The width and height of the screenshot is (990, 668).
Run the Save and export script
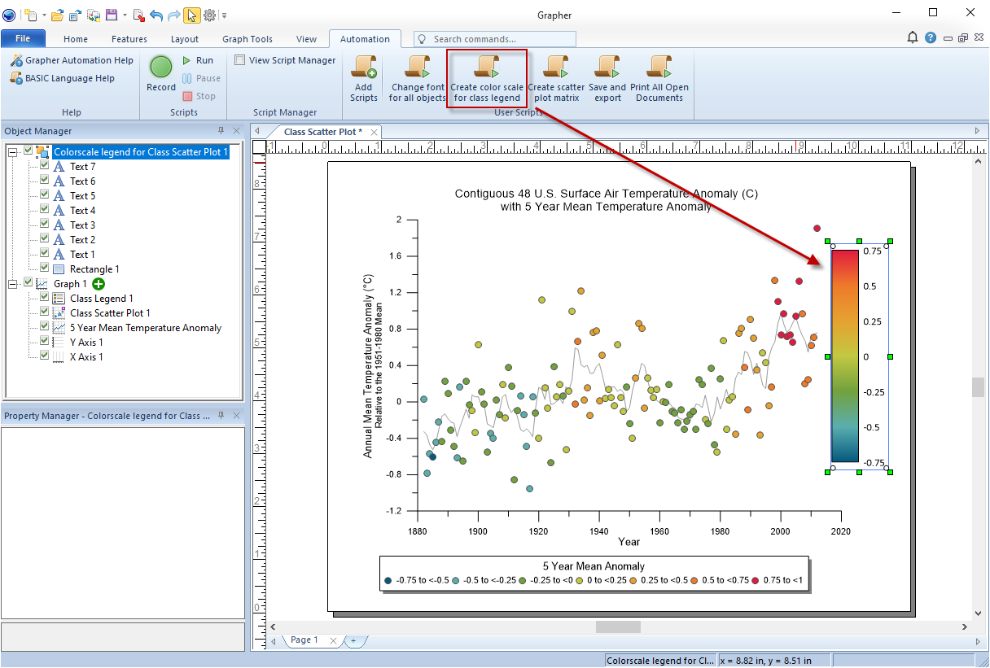[607, 77]
